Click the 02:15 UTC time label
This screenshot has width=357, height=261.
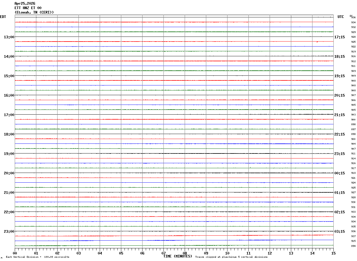pyautogui.click(x=339, y=212)
